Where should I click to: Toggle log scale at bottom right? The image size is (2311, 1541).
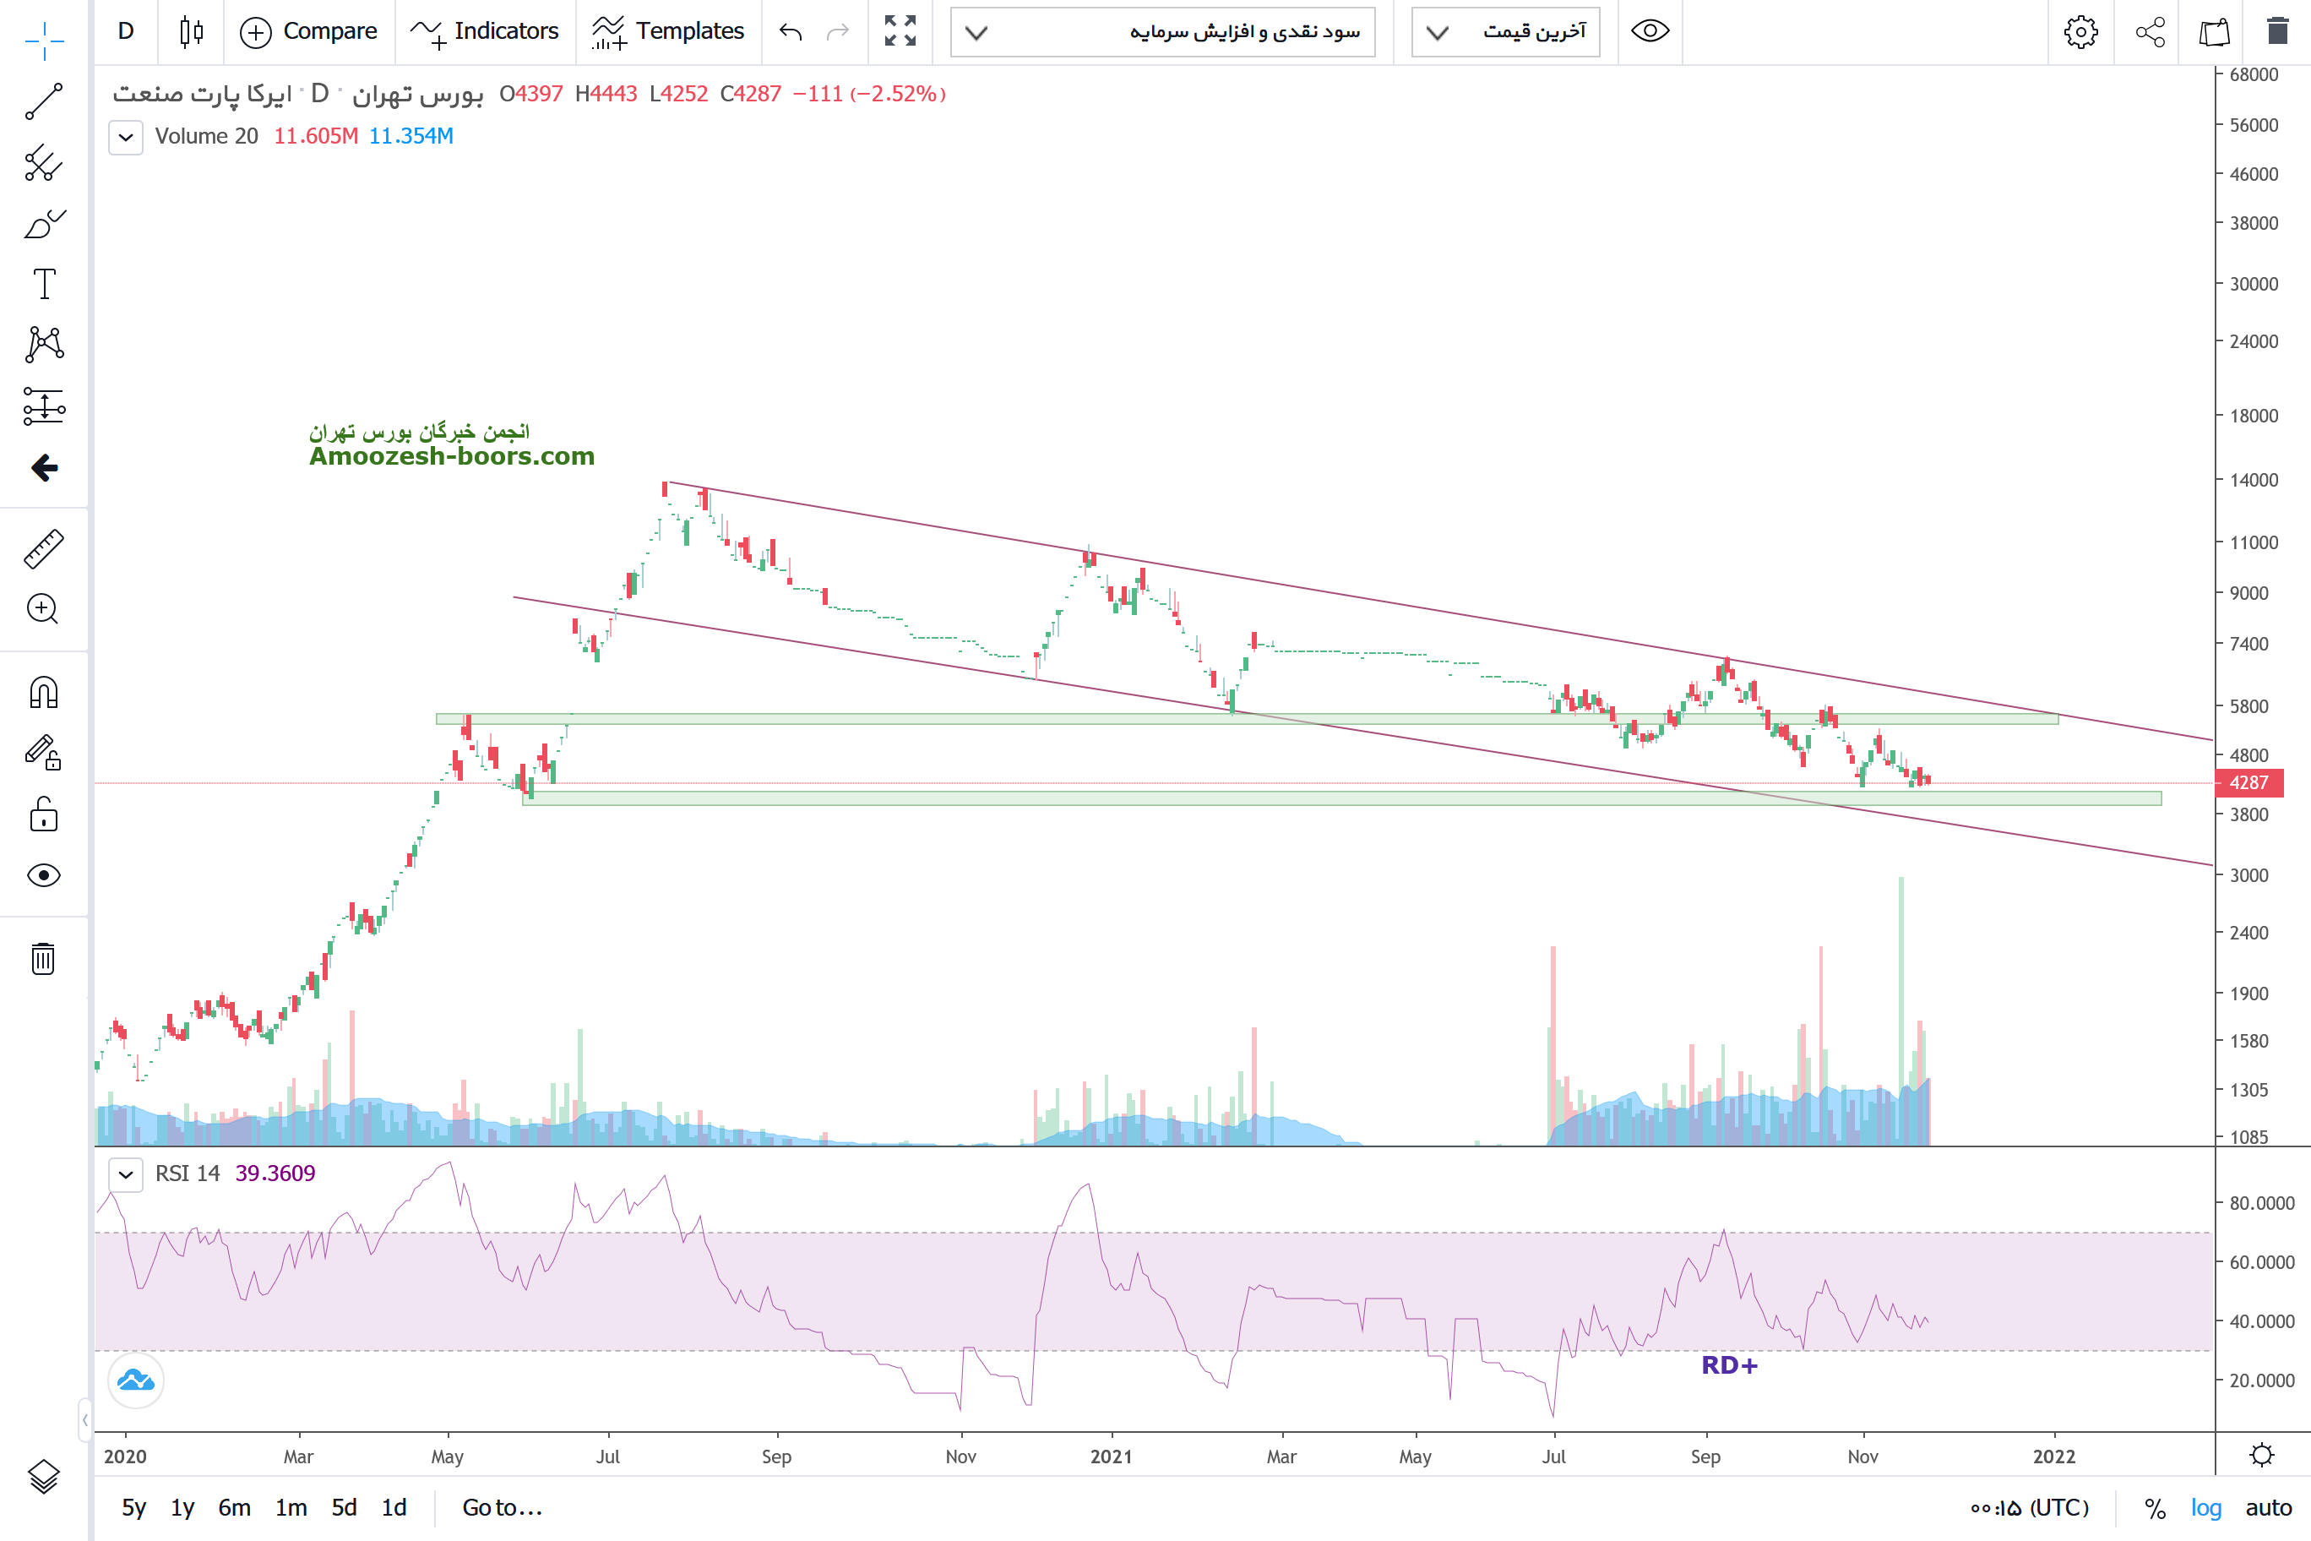click(2206, 1507)
